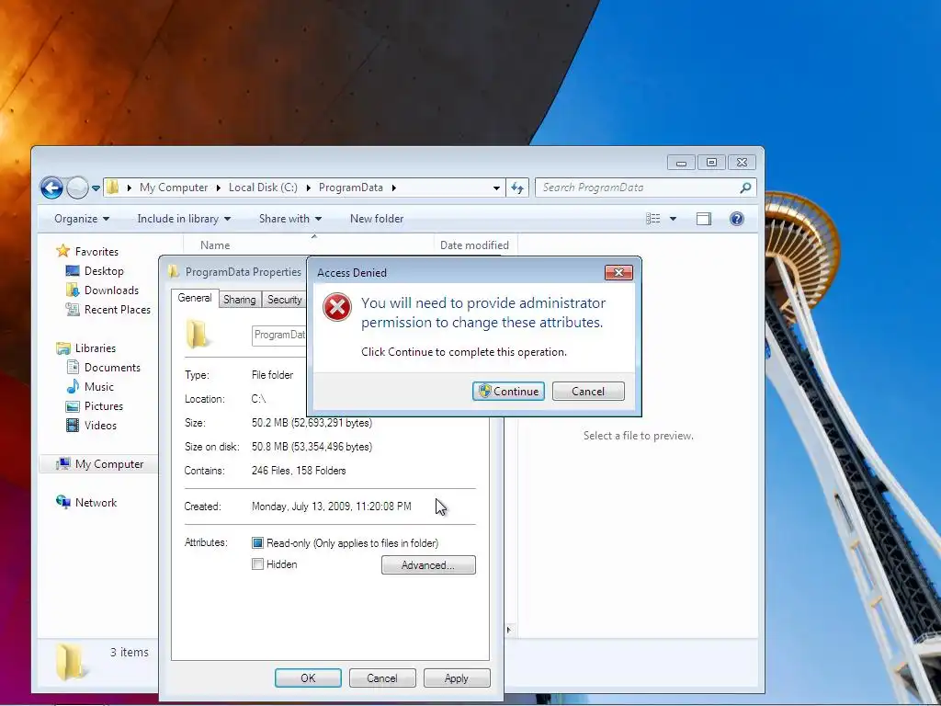Click Apply in ProgramData Properties
The image size is (941, 706).
(x=457, y=678)
